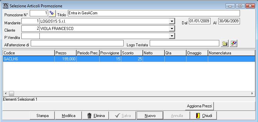Click the 199,000 price cell
Image resolution: width=258 pixels, height=122 pixels.
click(x=66, y=59)
